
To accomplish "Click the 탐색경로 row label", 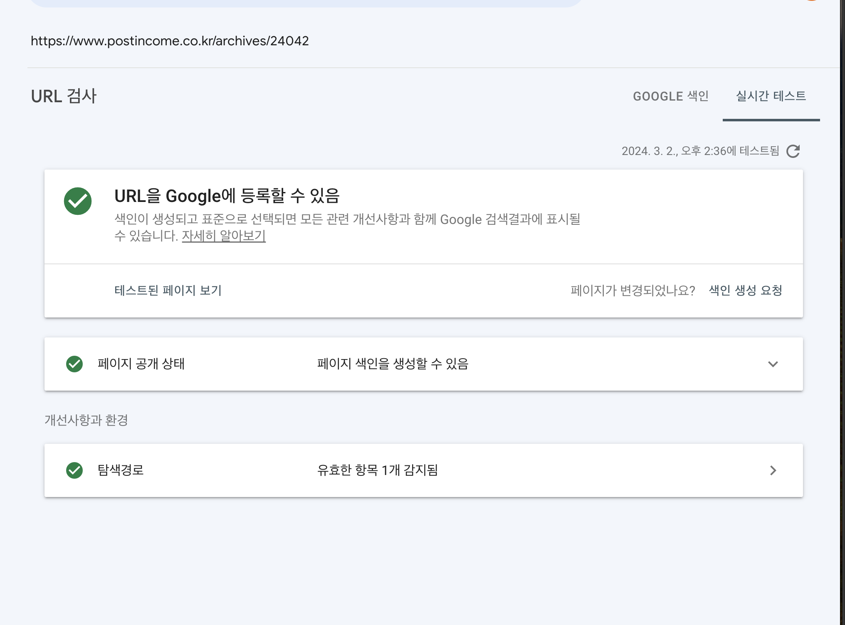I will (x=121, y=470).
